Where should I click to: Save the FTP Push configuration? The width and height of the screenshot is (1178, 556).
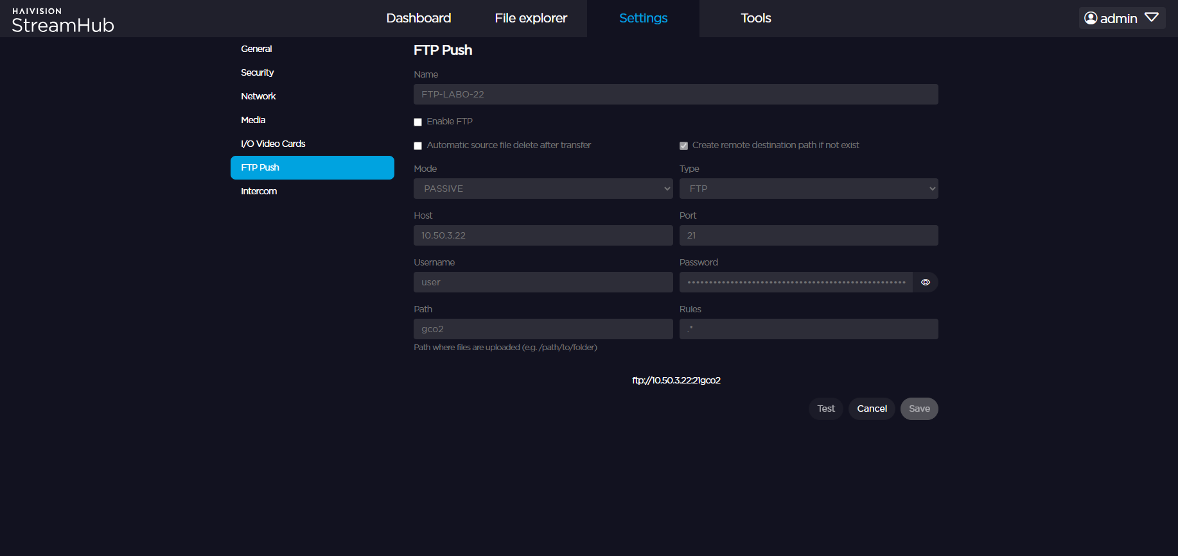click(x=919, y=409)
